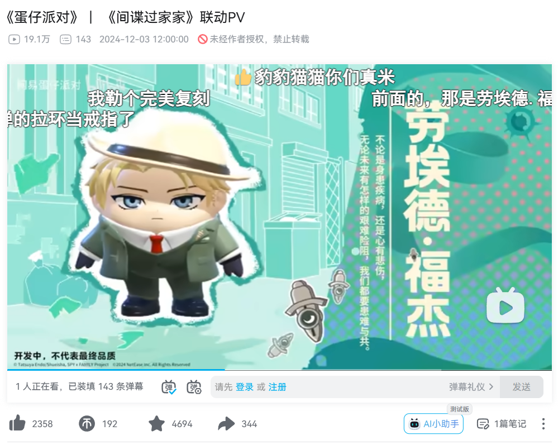Click the coin donate icon
Image resolution: width=558 pixels, height=445 pixels.
click(x=87, y=424)
